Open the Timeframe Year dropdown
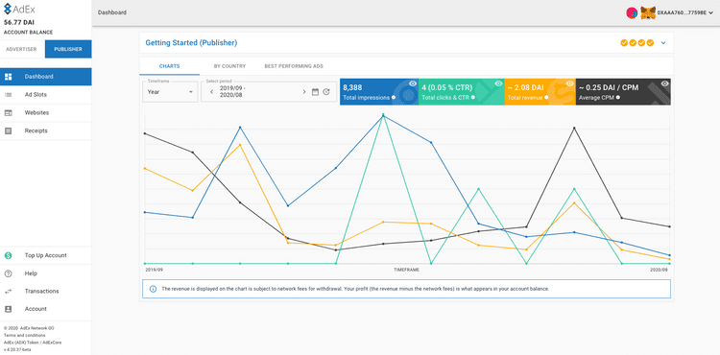 coord(170,92)
